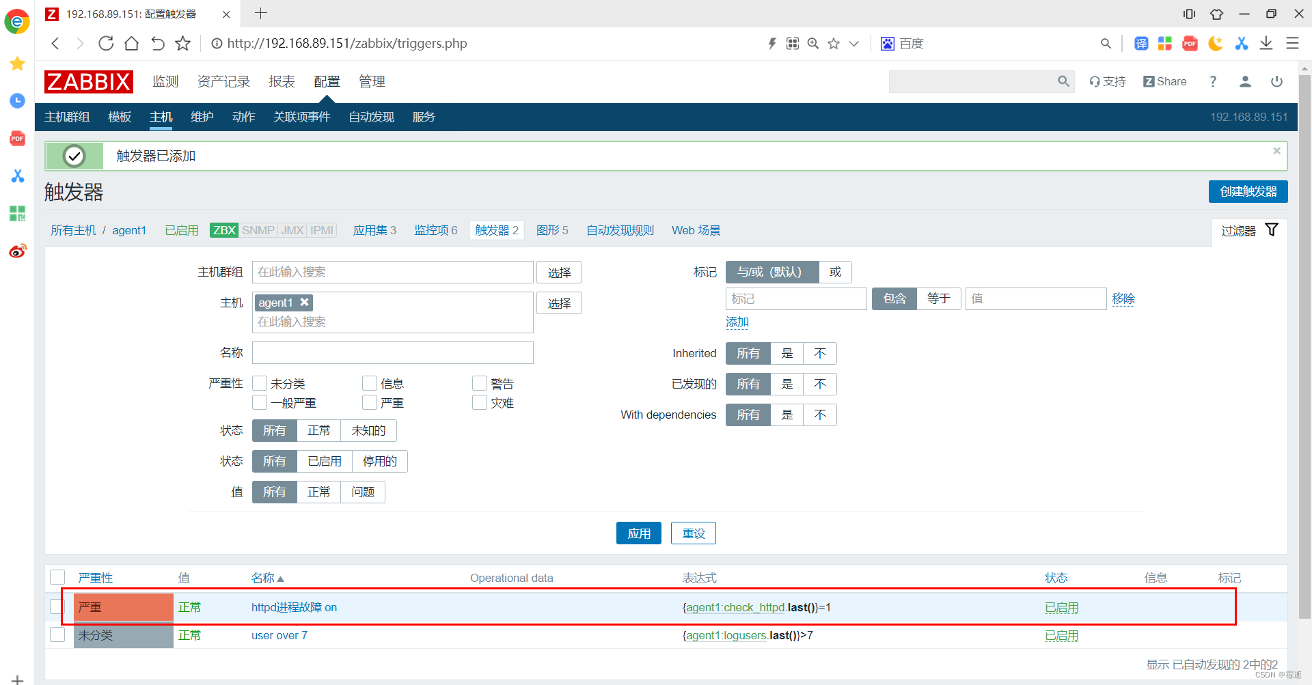Open the translate extension icon
Image resolution: width=1312 pixels, height=685 pixels.
[x=1141, y=44]
